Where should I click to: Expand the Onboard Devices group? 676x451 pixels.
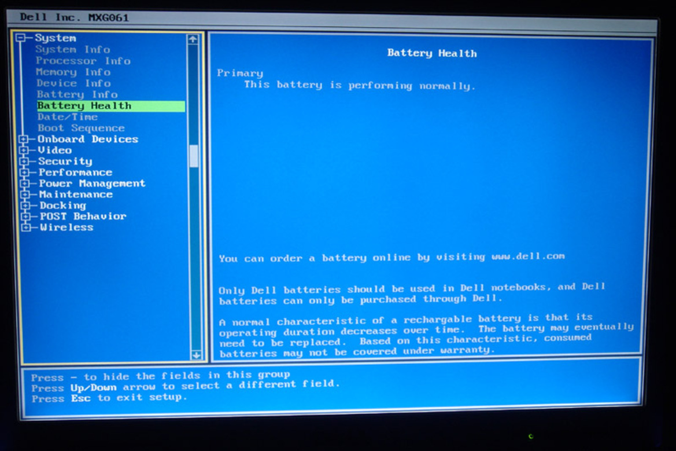23,139
